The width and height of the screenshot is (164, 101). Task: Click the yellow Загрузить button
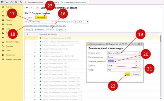tap(41, 18)
